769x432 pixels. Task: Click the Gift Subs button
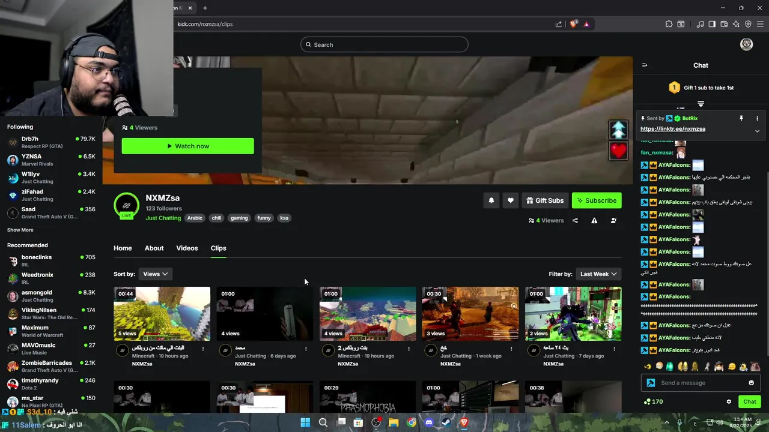tap(545, 200)
